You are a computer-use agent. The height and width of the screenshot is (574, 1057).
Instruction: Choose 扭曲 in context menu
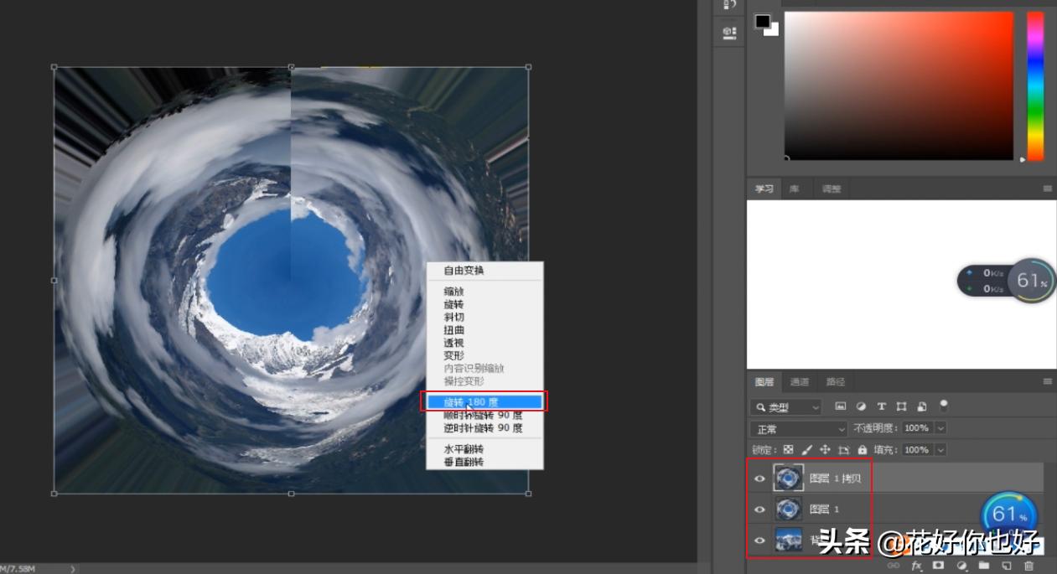(484, 330)
